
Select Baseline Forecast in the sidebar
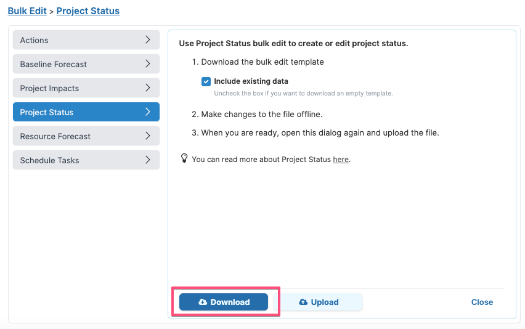(86, 64)
